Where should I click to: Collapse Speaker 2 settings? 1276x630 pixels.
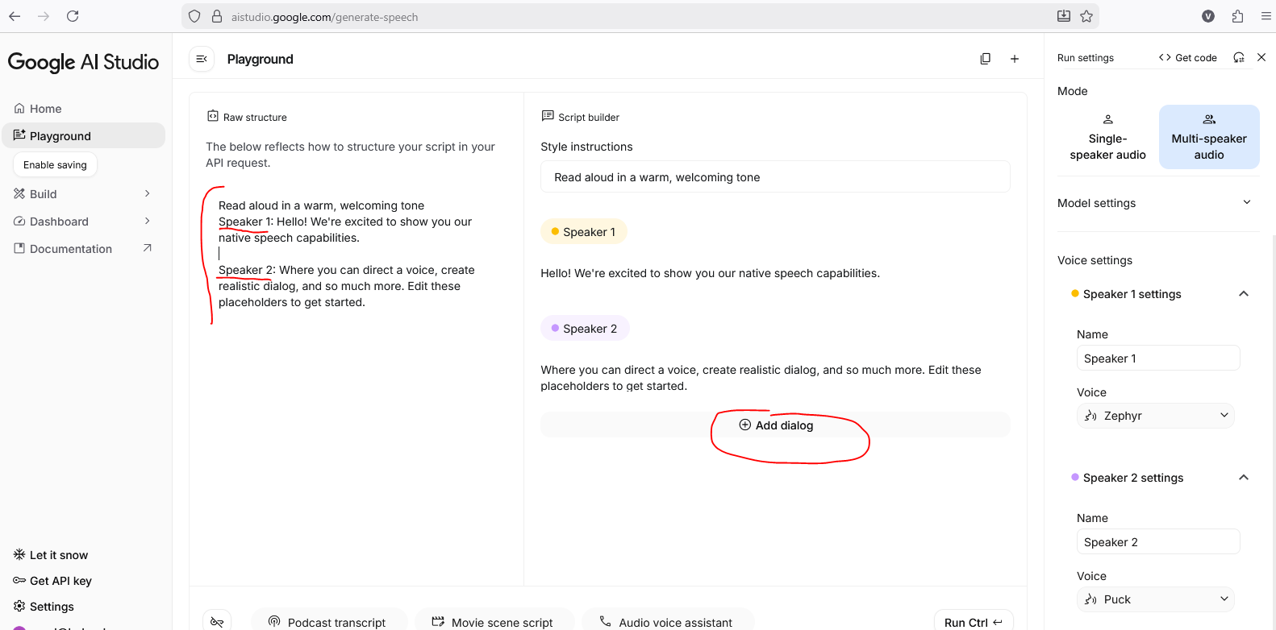tap(1244, 478)
